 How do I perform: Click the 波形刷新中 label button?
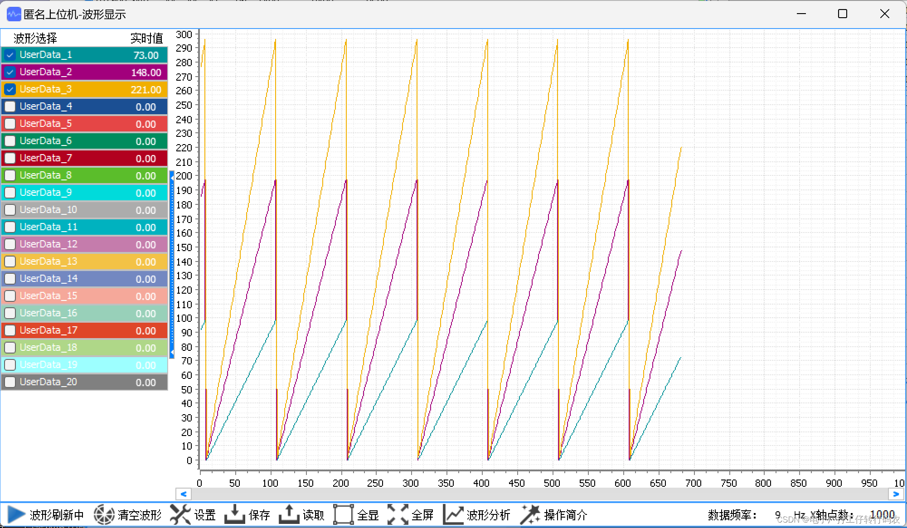[57, 515]
